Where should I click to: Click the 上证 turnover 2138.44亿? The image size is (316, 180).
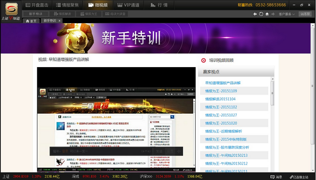(52, 176)
